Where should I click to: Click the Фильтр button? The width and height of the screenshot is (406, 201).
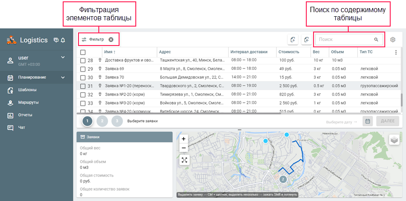click(x=93, y=40)
